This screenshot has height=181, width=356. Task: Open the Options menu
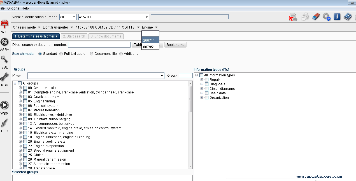click(13, 8)
